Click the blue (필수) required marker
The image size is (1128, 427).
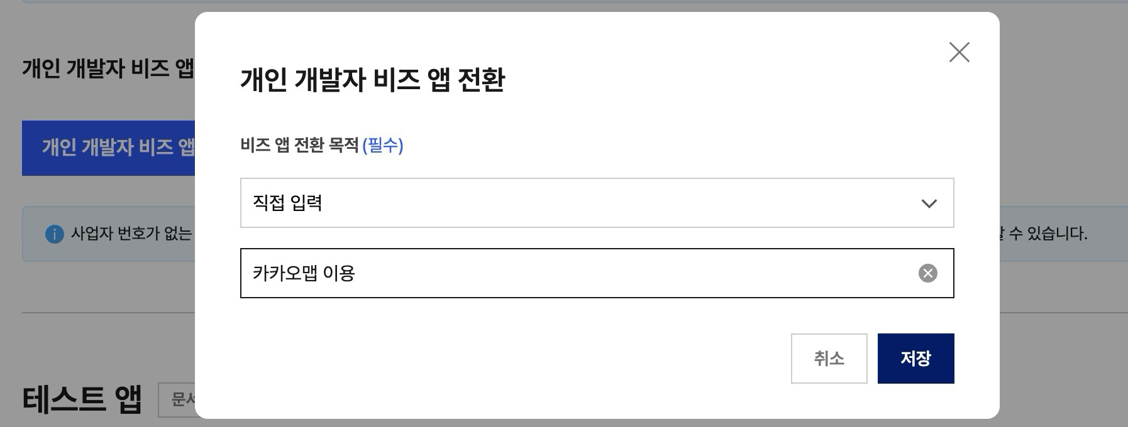click(383, 146)
